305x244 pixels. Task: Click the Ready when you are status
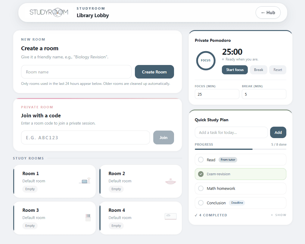pyautogui.click(x=242, y=59)
